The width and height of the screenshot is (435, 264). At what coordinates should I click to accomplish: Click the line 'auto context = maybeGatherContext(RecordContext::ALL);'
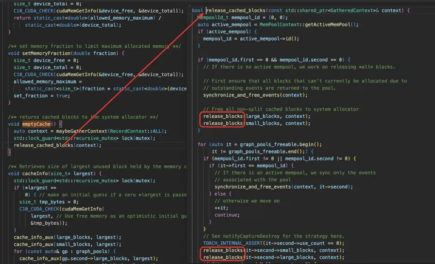(90, 131)
